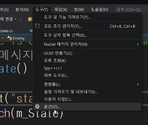Expand the 명령줄 submenu arrow
This screenshot has width=148, height=125.
(x=138, y=84)
